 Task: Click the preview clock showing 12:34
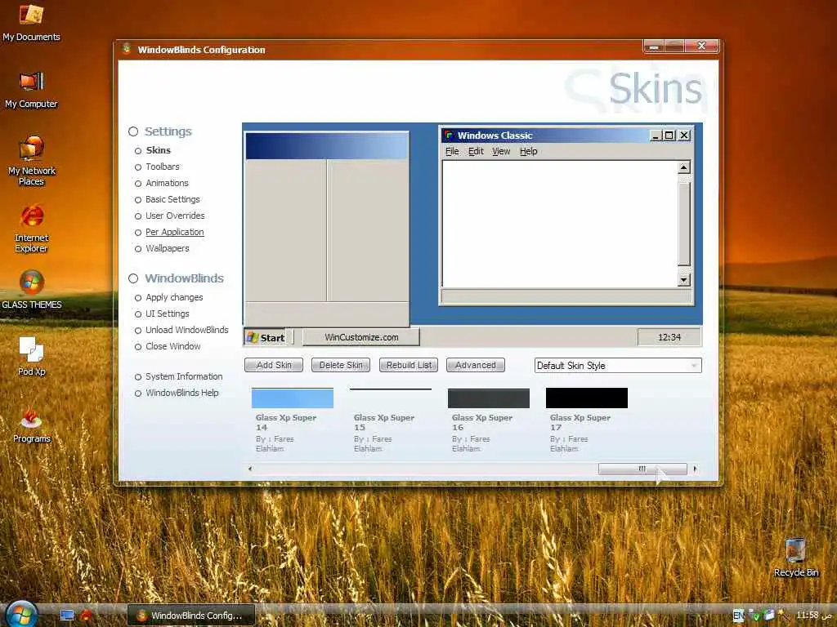pos(669,337)
